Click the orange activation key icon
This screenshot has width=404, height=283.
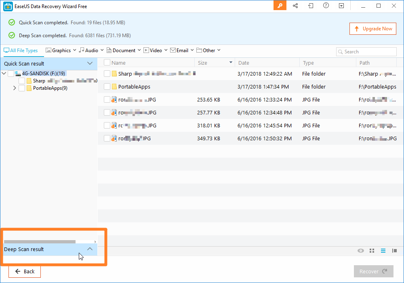point(280,5)
